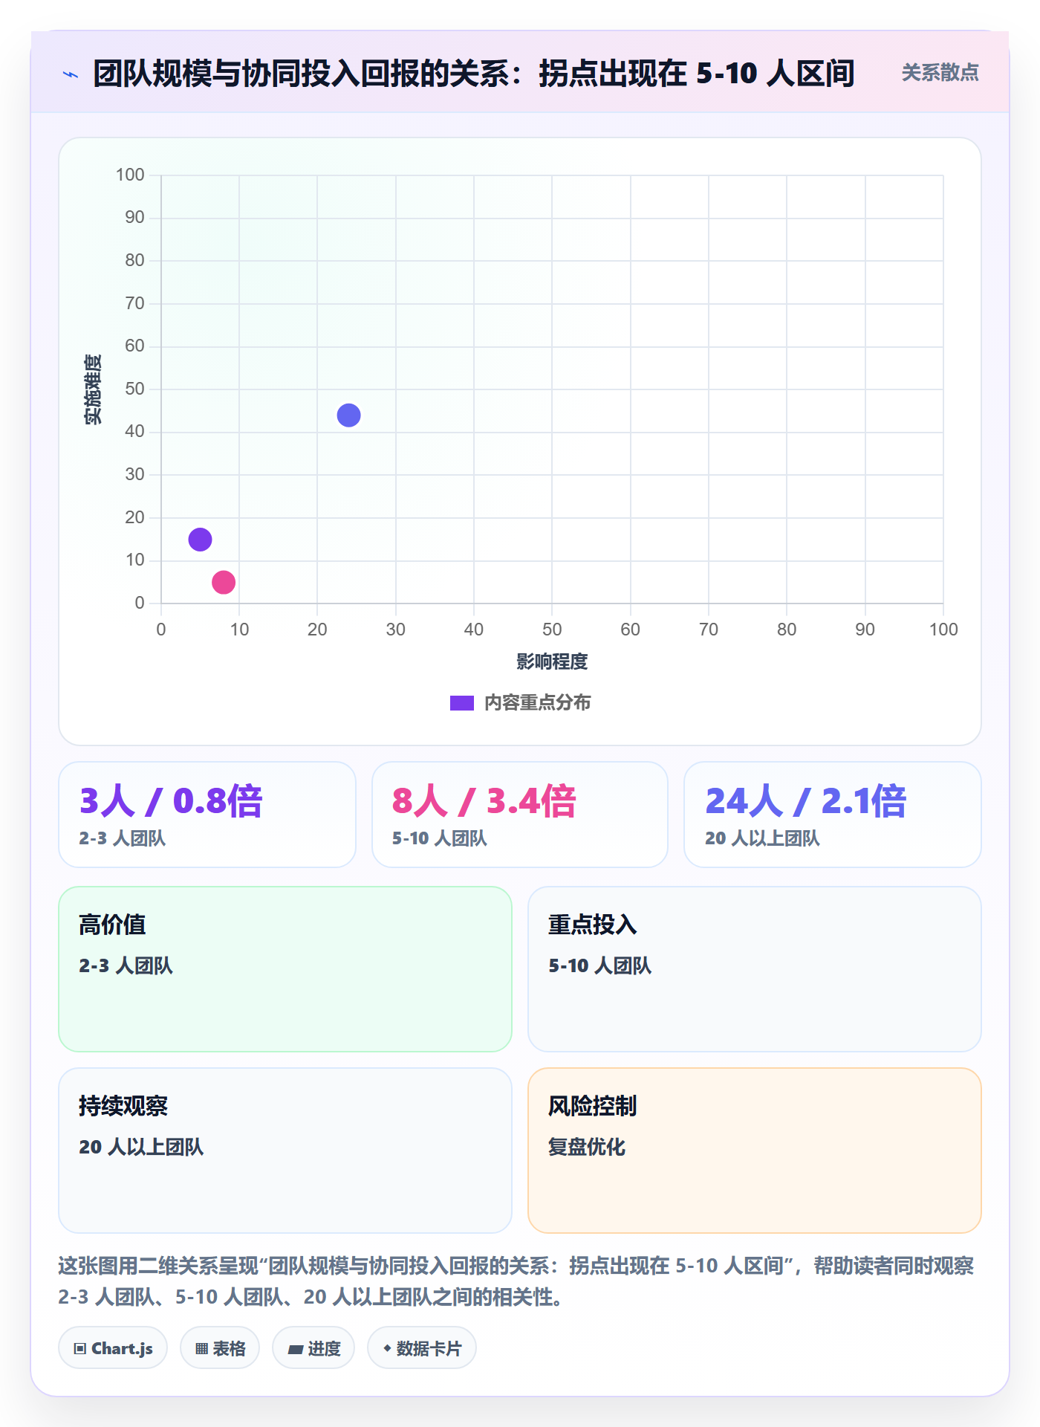Image resolution: width=1040 pixels, height=1427 pixels.
Task: Select the blue scatter point near 24
Action: tap(348, 415)
